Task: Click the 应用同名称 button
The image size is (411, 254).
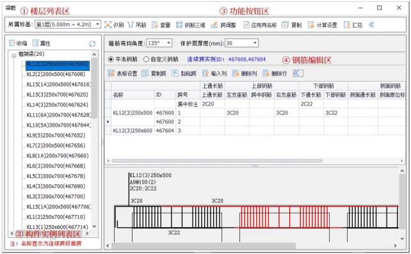Action: 260,25
